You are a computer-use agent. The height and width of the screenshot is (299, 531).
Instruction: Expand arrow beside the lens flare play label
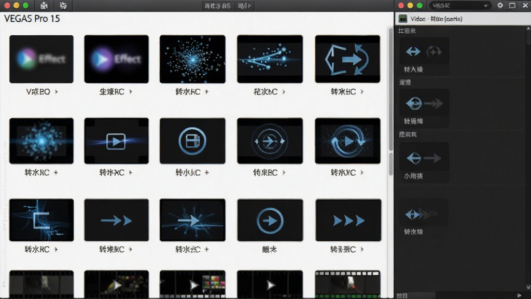pyautogui.click(x=130, y=172)
